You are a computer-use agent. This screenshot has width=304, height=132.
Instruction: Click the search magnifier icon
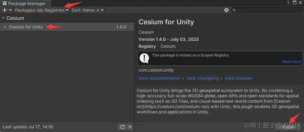point(234,10)
